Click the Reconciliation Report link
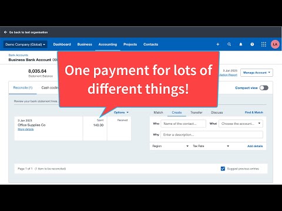282x211 pixels. (x=229, y=75)
